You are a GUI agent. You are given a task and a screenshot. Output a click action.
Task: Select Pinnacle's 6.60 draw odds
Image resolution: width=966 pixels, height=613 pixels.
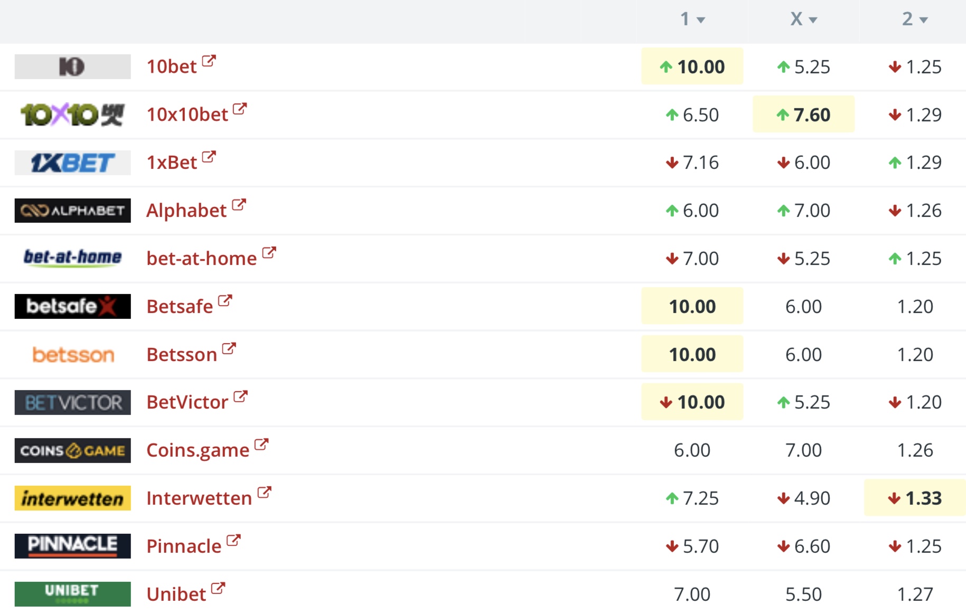803,546
